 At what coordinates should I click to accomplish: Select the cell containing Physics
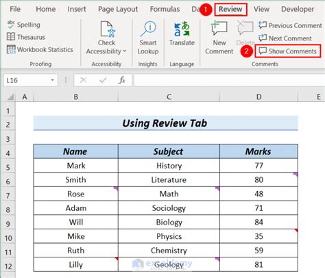click(x=169, y=236)
